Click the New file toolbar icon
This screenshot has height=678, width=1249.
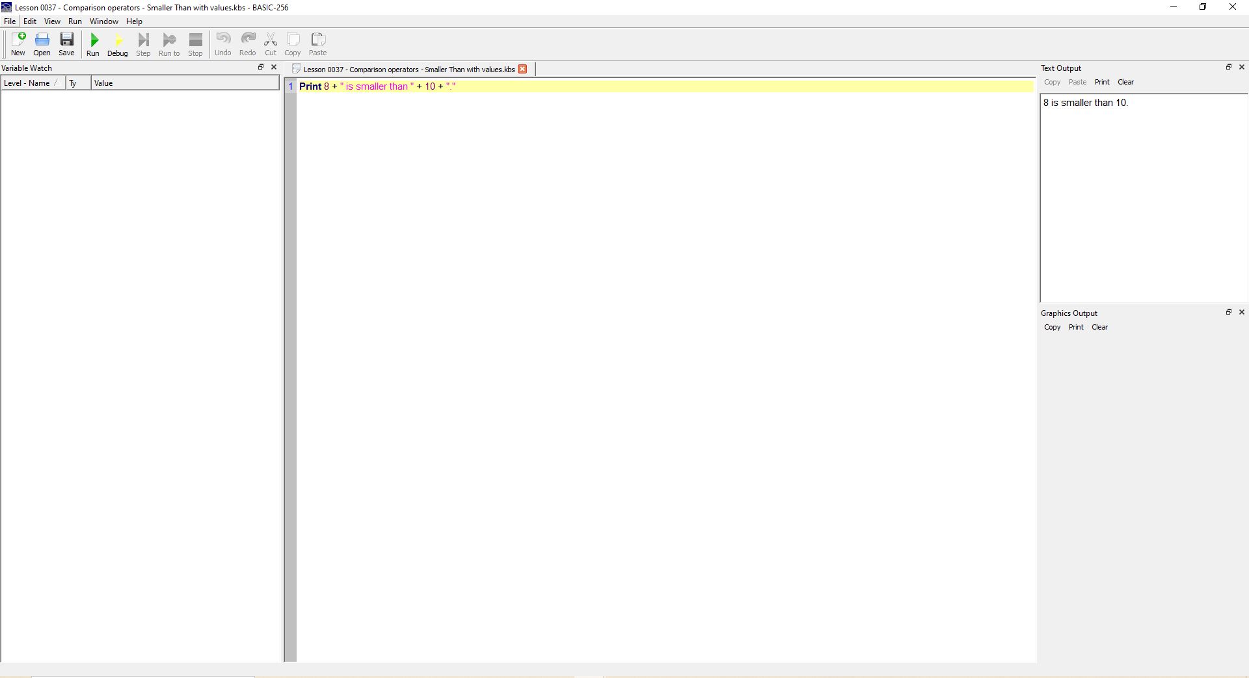[18, 44]
